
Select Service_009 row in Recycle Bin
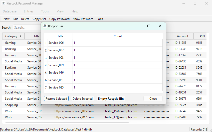tap(56, 65)
